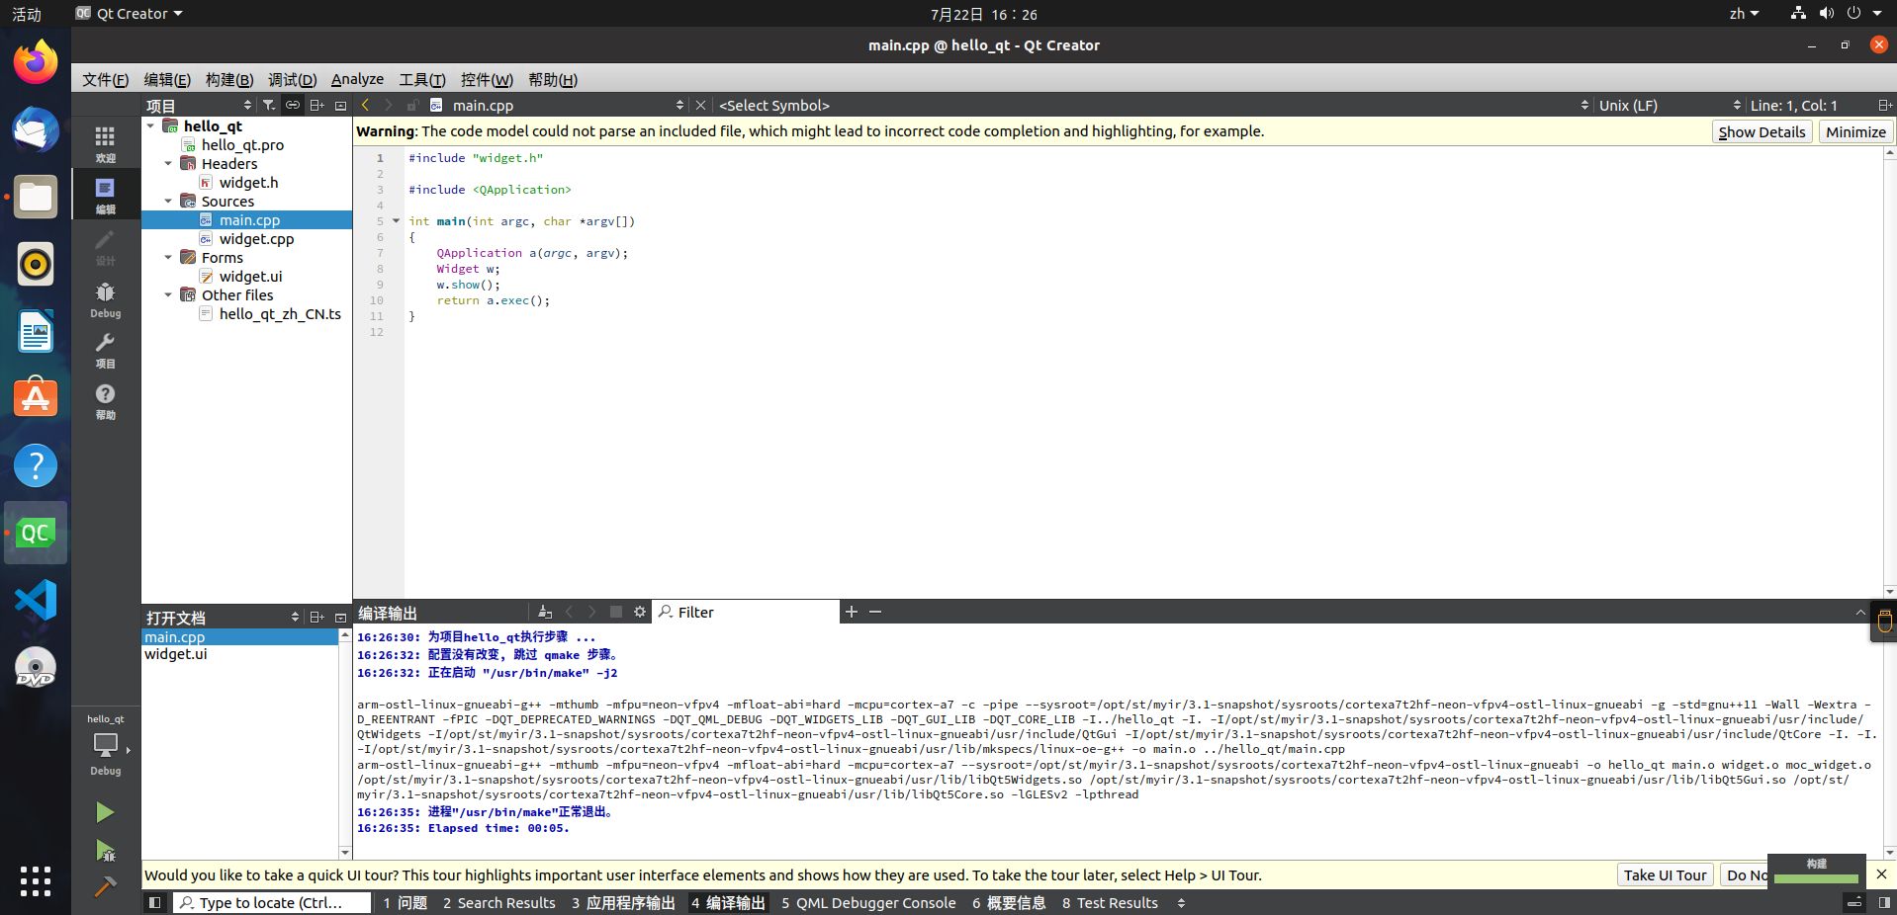Click the Take UI Tour button
Image resolution: width=1897 pixels, height=915 pixels.
[1665, 874]
